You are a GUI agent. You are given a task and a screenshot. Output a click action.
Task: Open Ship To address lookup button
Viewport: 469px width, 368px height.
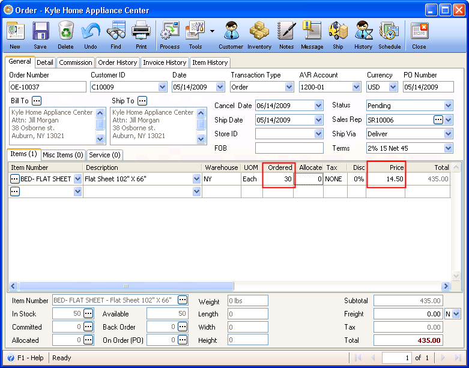142,101
